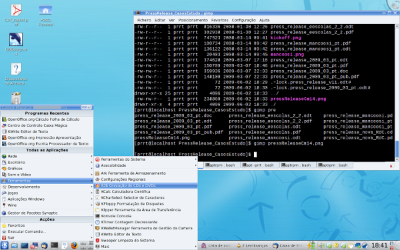This screenshot has width=400, height=250.
Task: Open the KDE K menu launcher button
Action: point(5,245)
